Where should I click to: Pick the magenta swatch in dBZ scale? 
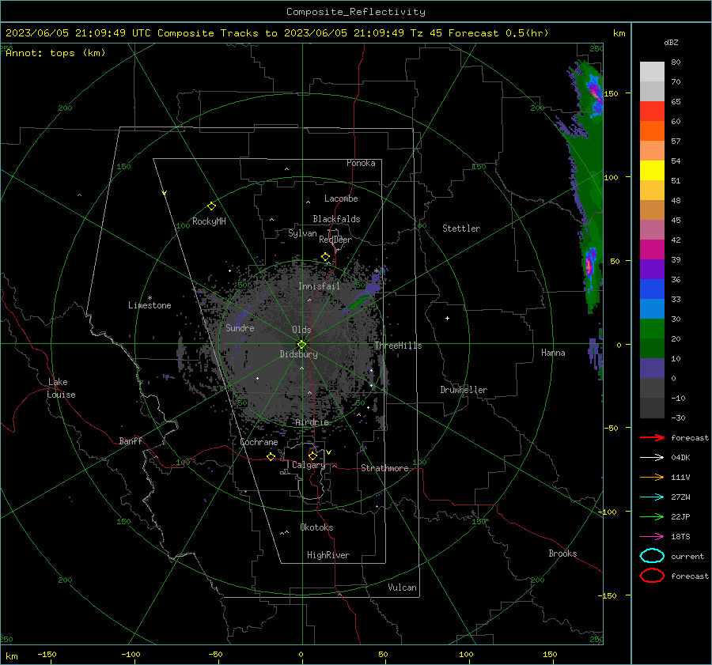[x=652, y=250]
